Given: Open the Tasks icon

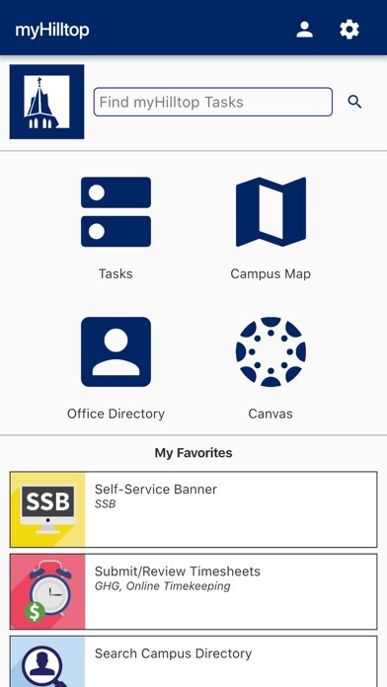Looking at the screenshot, I should 116,212.
